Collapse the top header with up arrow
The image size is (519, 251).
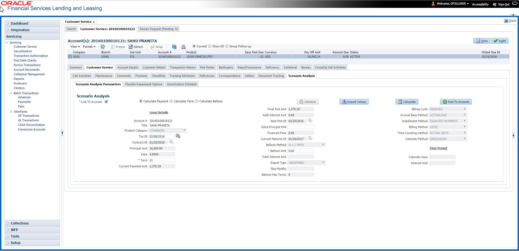click(513, 15)
